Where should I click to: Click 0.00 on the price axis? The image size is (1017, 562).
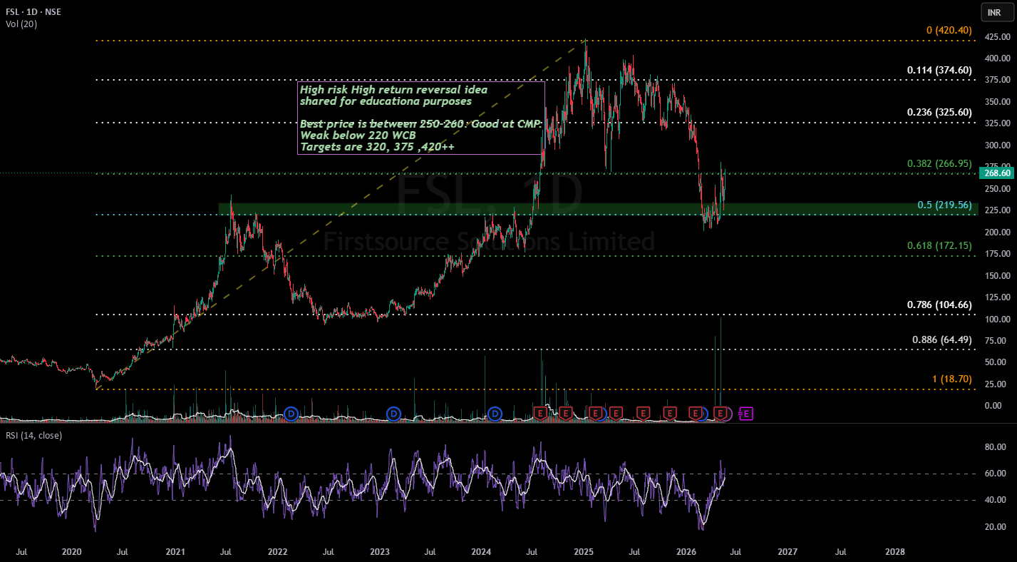993,406
